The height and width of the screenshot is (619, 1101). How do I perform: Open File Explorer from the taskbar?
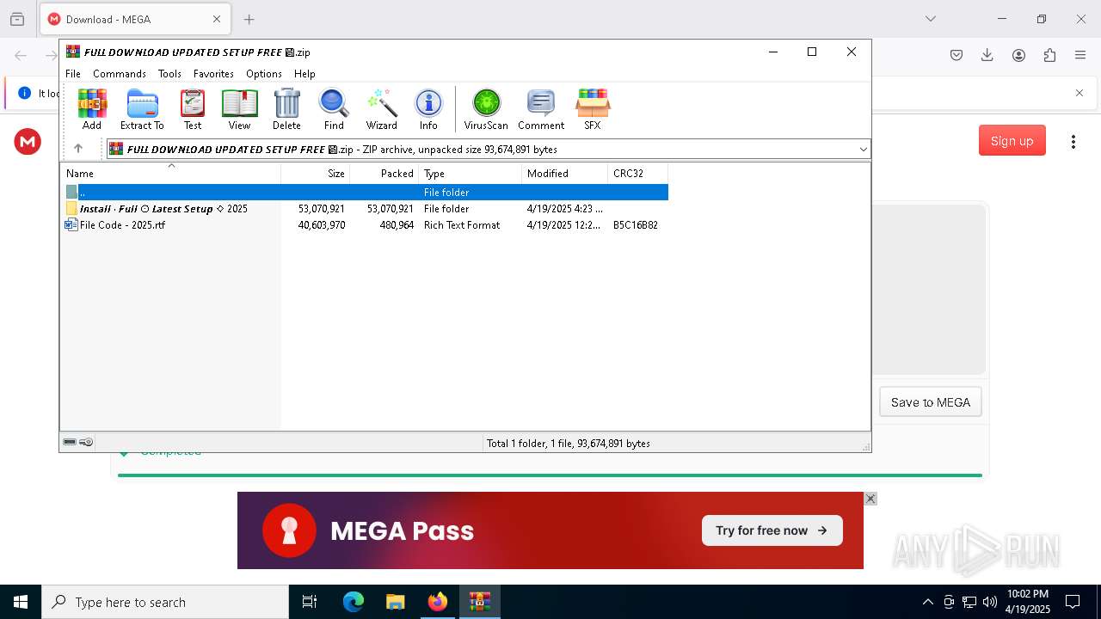point(396,602)
